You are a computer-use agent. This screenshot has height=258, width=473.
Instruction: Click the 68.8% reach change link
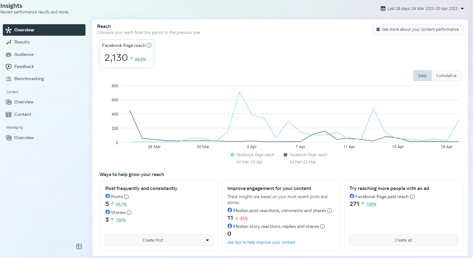(x=140, y=59)
